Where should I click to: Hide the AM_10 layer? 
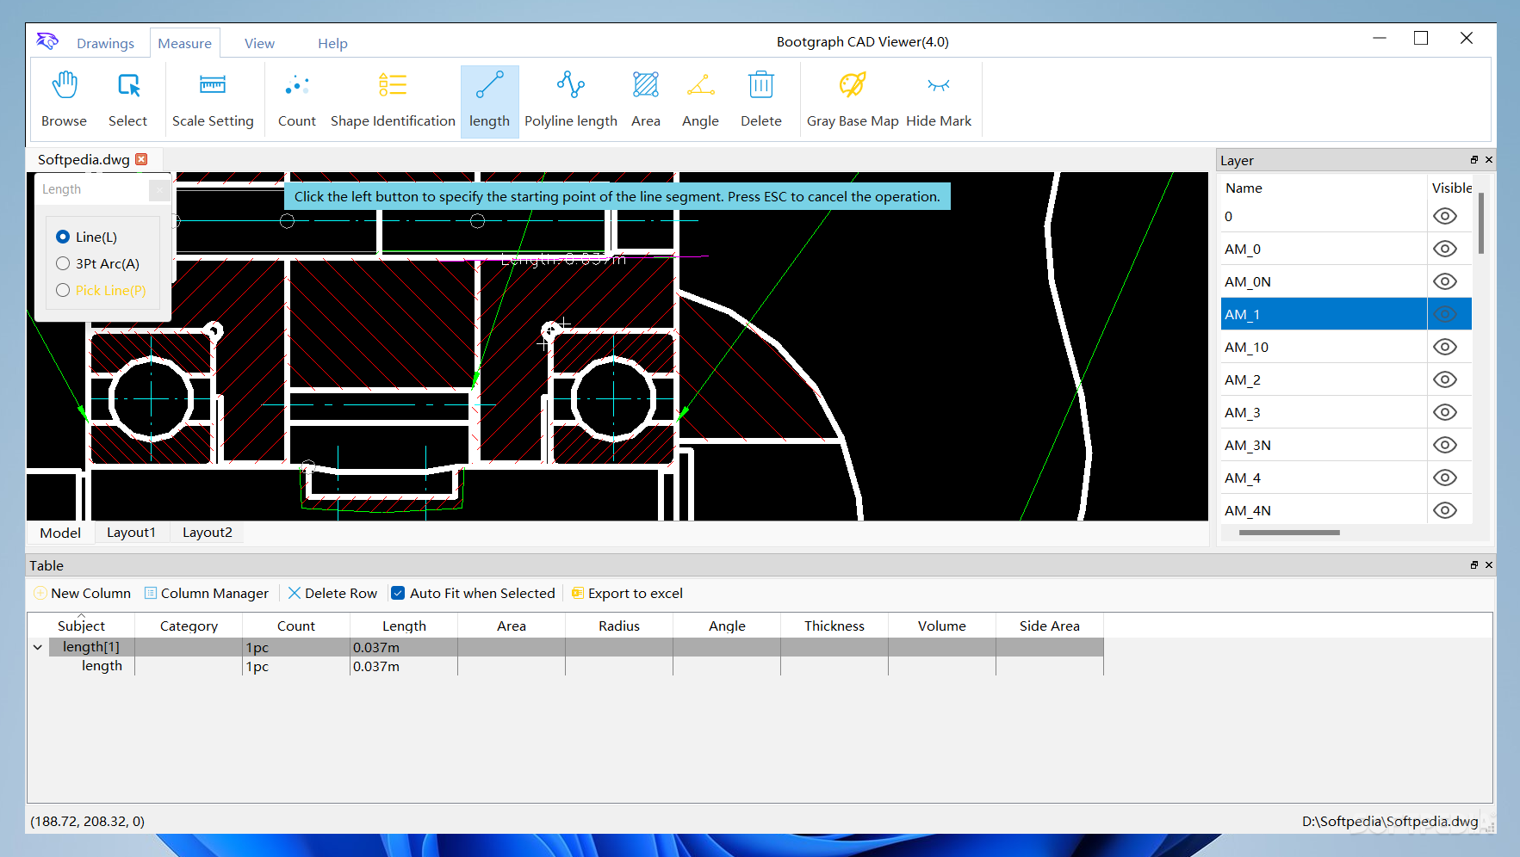1444,347
